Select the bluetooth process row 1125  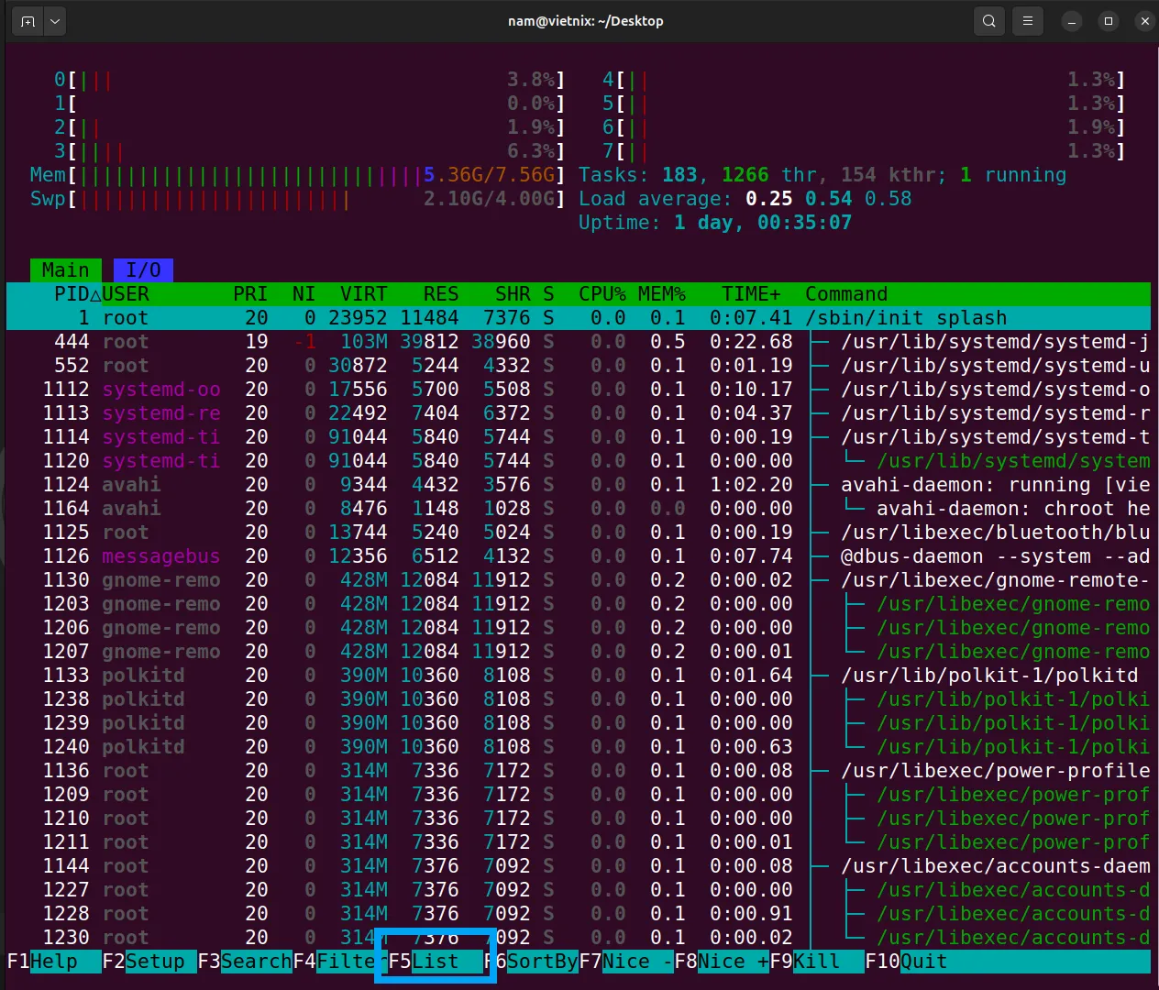point(579,533)
